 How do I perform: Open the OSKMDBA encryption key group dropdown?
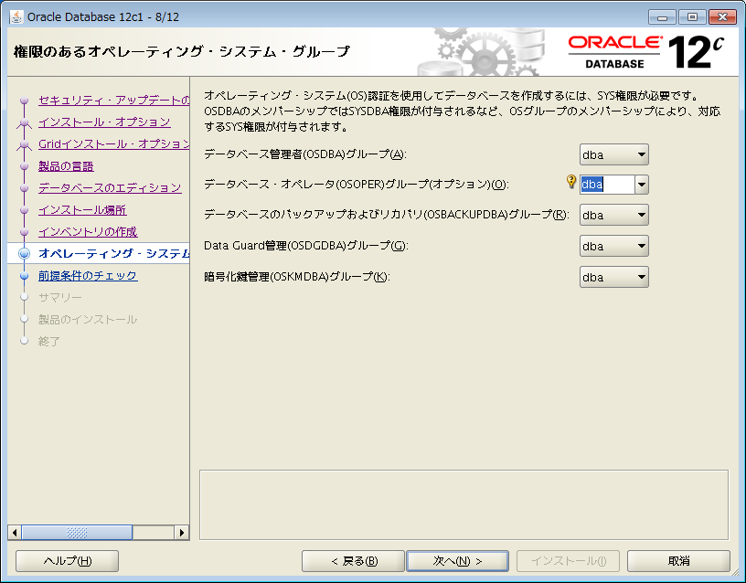click(613, 277)
